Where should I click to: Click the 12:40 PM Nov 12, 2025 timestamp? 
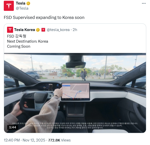[x=24, y=140]
